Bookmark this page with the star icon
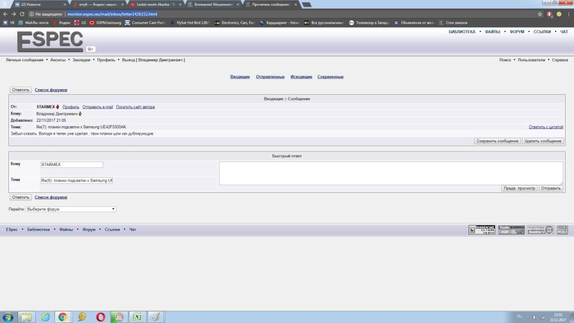This screenshot has height=323, width=574. (540, 13)
